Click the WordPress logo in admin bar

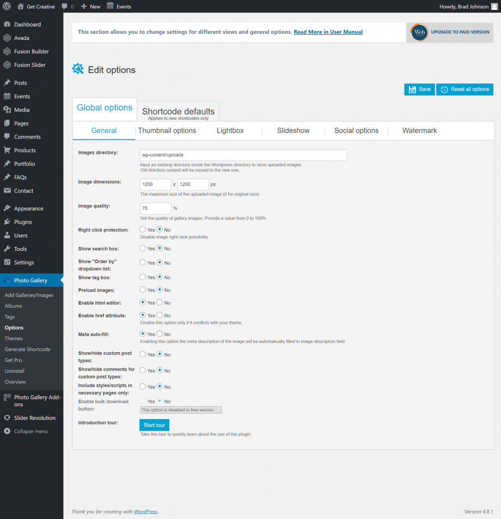point(6,6)
